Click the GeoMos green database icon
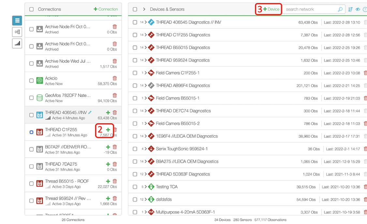 click(x=39, y=98)
